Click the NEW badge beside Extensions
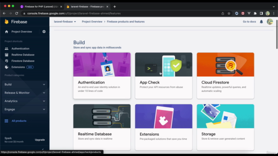The height and width of the screenshot is (156, 278). click(30, 67)
